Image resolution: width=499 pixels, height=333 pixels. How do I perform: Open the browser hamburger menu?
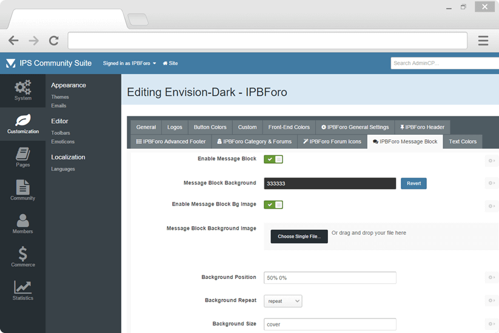coord(483,41)
